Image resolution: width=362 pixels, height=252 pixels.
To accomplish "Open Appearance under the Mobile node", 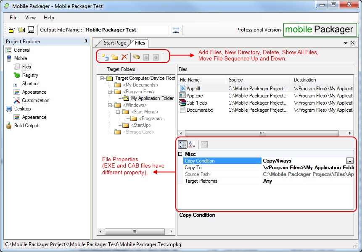I will (34, 92).
